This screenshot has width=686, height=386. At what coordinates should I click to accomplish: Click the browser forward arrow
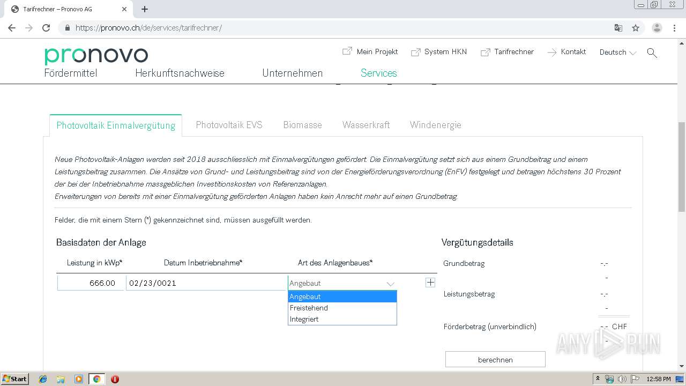[x=29, y=28]
